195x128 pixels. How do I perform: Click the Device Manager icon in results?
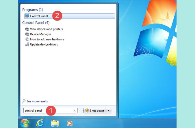click(27, 34)
